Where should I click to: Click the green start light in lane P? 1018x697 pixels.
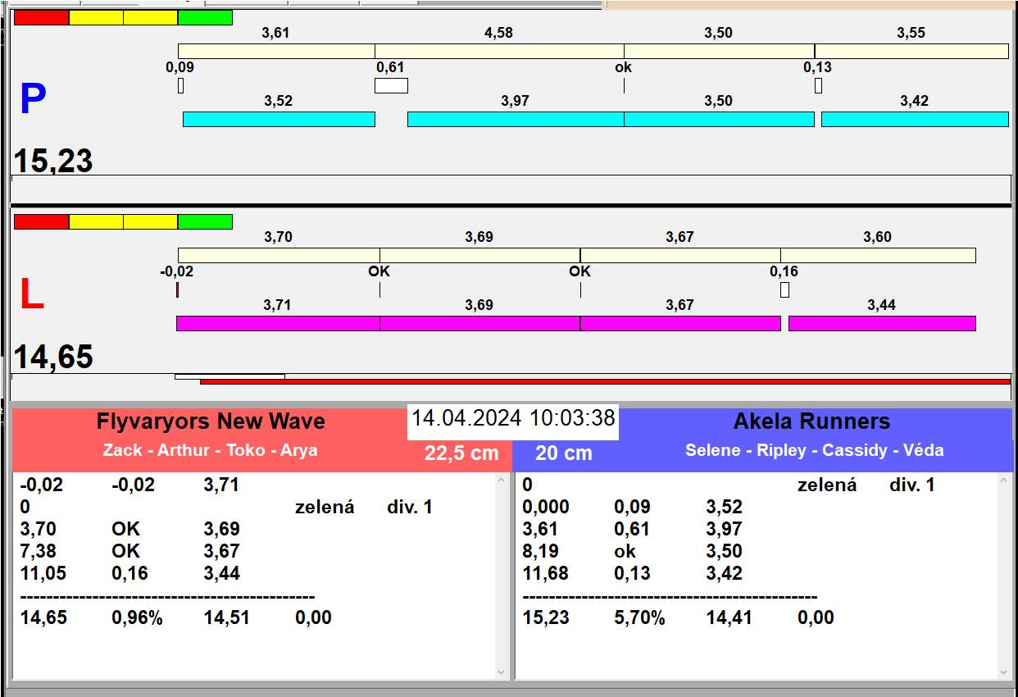point(205,17)
